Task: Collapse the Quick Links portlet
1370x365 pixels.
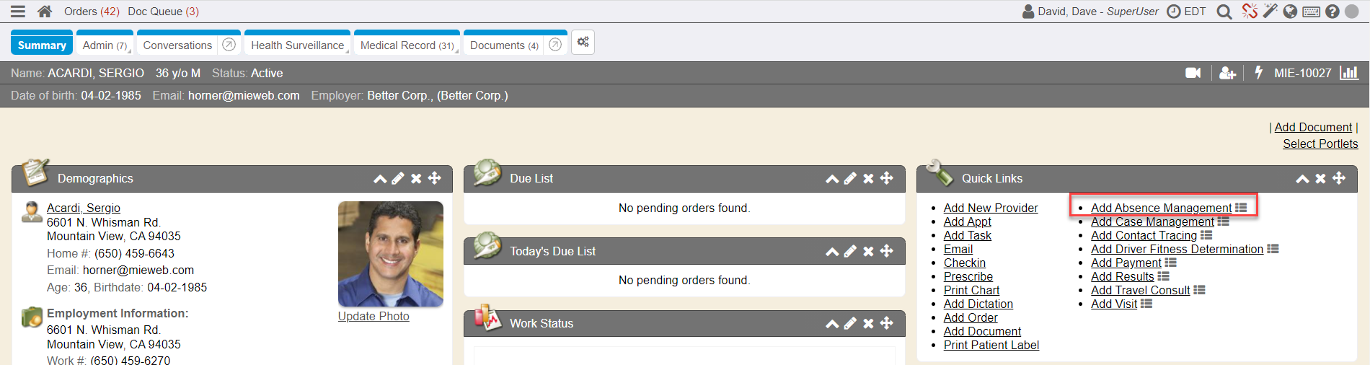Action: click(x=1302, y=179)
